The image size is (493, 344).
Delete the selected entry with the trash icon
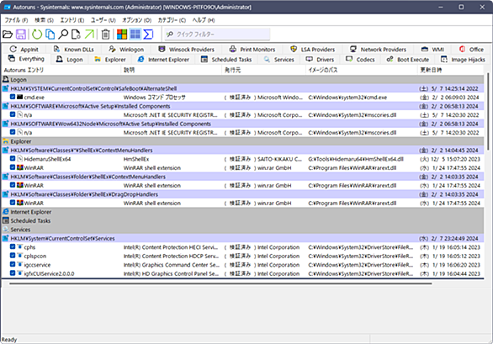pos(106,34)
